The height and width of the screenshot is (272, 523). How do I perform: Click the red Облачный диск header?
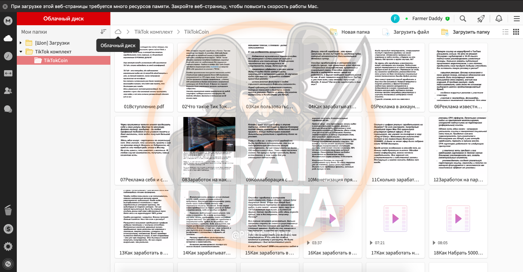tap(64, 19)
